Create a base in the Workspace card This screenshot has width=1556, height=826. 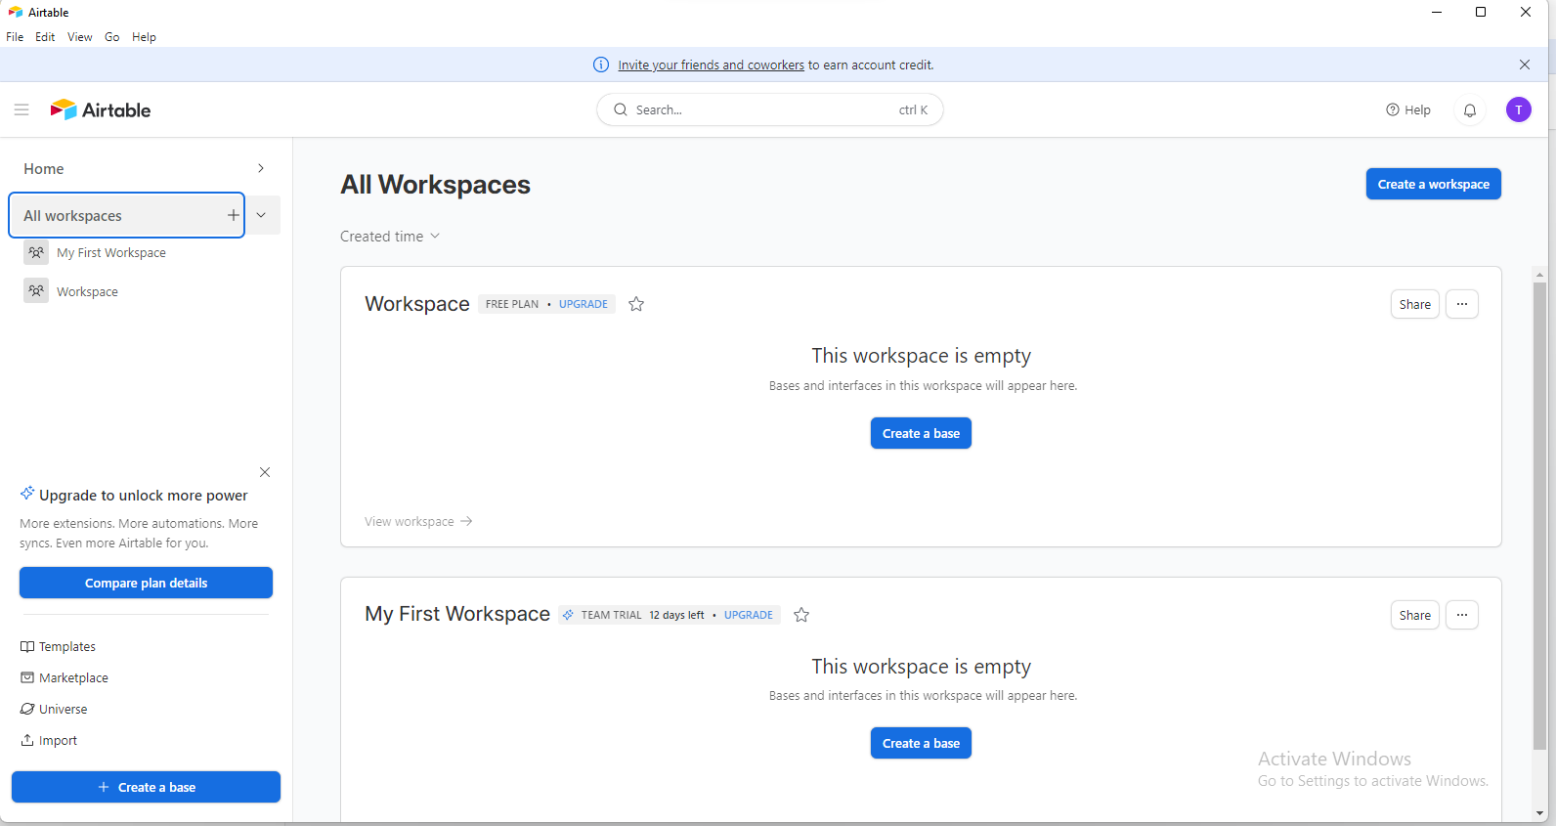(921, 433)
